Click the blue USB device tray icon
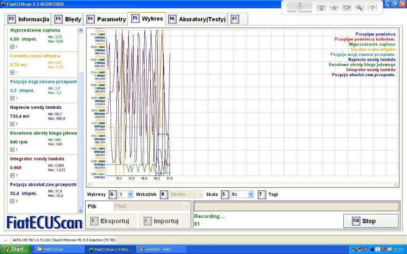This screenshot has height=254, width=407. [372, 249]
